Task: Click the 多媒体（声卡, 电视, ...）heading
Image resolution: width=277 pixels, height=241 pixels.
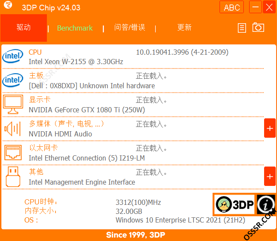Action: pos(66,124)
